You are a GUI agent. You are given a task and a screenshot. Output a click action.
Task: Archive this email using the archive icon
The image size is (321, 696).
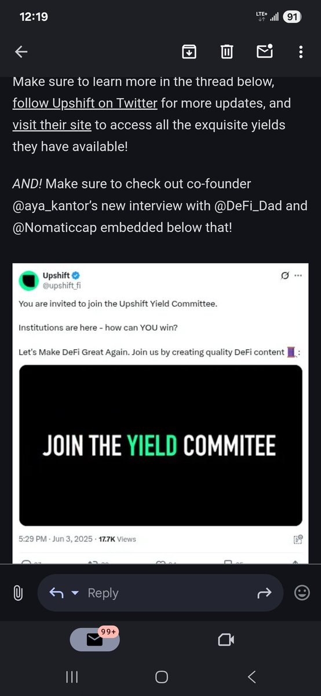tap(189, 52)
